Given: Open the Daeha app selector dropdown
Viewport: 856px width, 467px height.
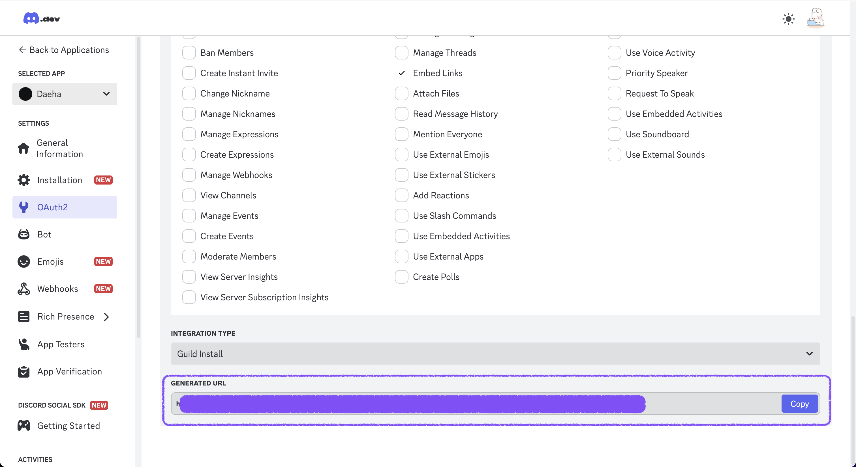Looking at the screenshot, I should (65, 94).
